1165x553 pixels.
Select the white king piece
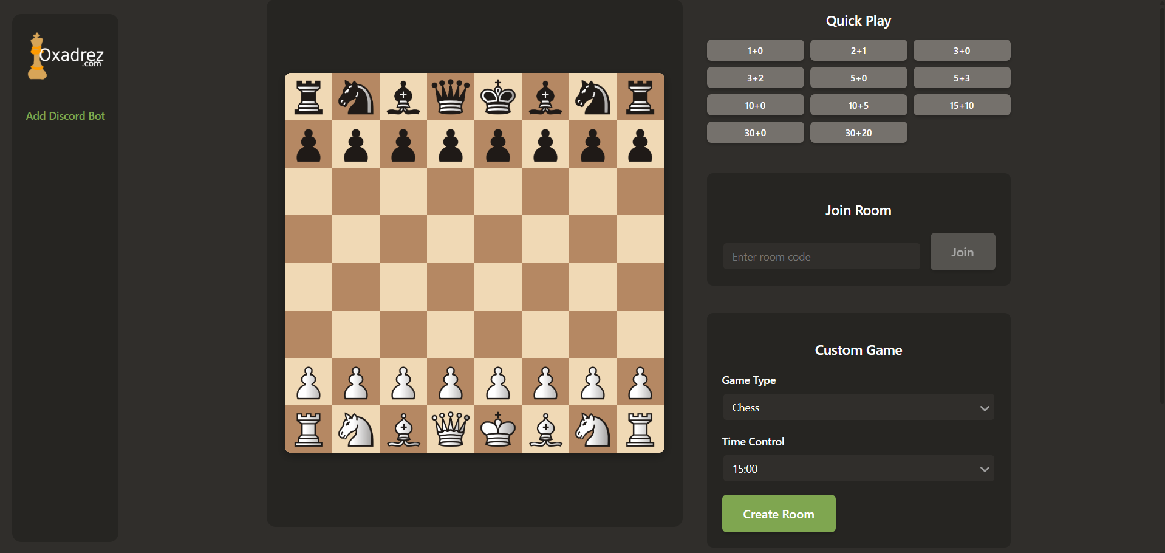tap(497, 429)
